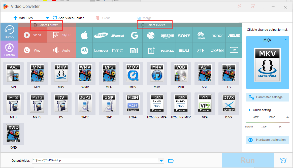293x168 pixels.
Task: Select the DIVX encoder format
Action: click(x=229, y=104)
